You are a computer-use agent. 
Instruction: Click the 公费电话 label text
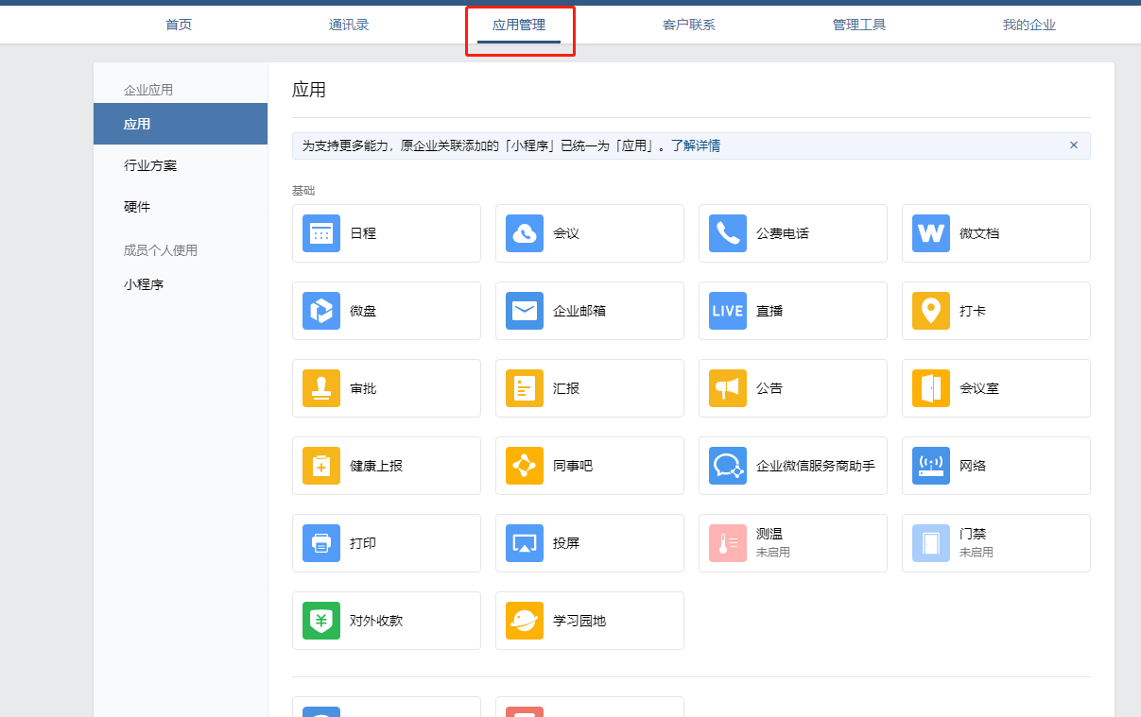coord(783,233)
